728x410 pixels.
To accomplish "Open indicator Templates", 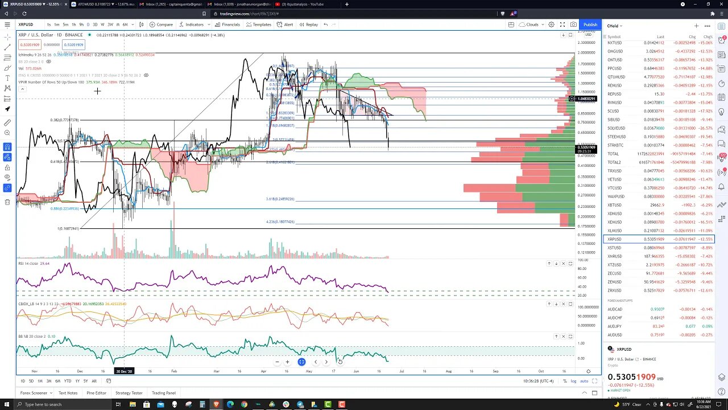I will [x=259, y=24].
